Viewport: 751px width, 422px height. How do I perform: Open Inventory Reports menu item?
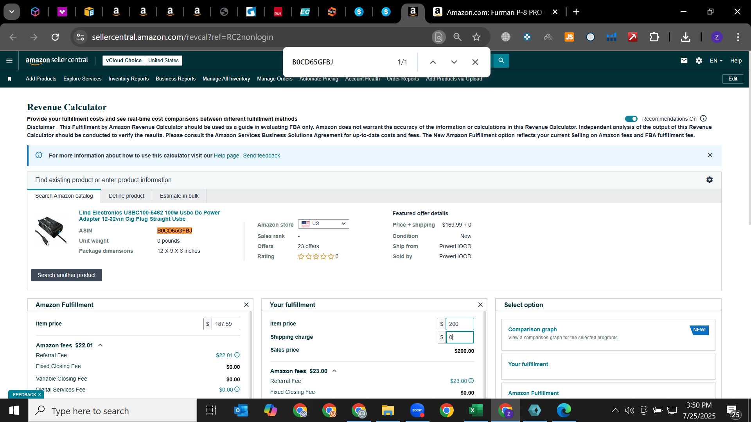pyautogui.click(x=128, y=79)
